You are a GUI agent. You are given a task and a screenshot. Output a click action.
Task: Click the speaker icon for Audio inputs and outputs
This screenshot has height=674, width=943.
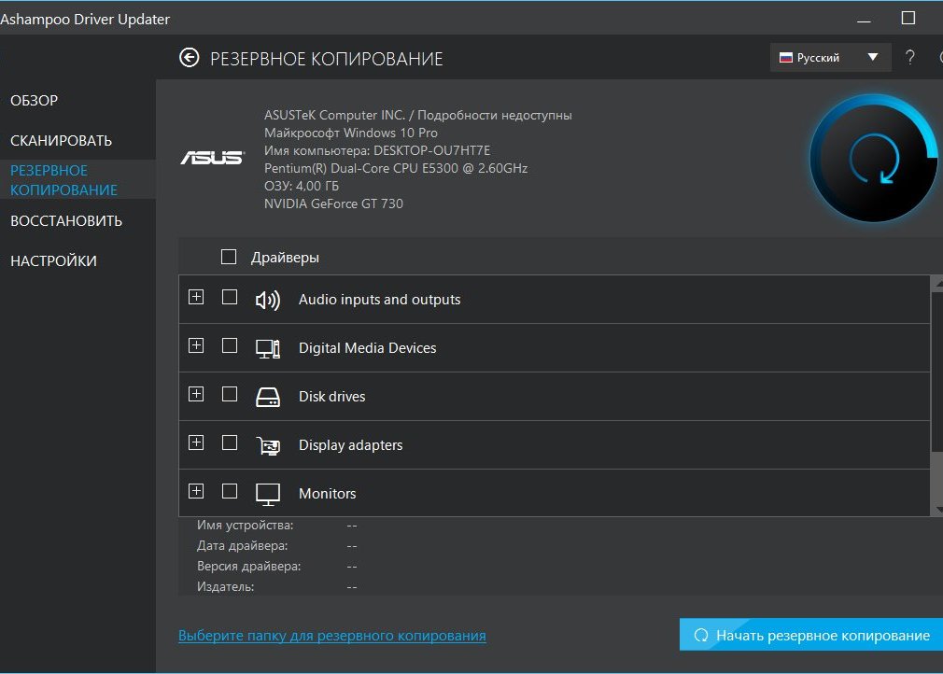pos(268,300)
